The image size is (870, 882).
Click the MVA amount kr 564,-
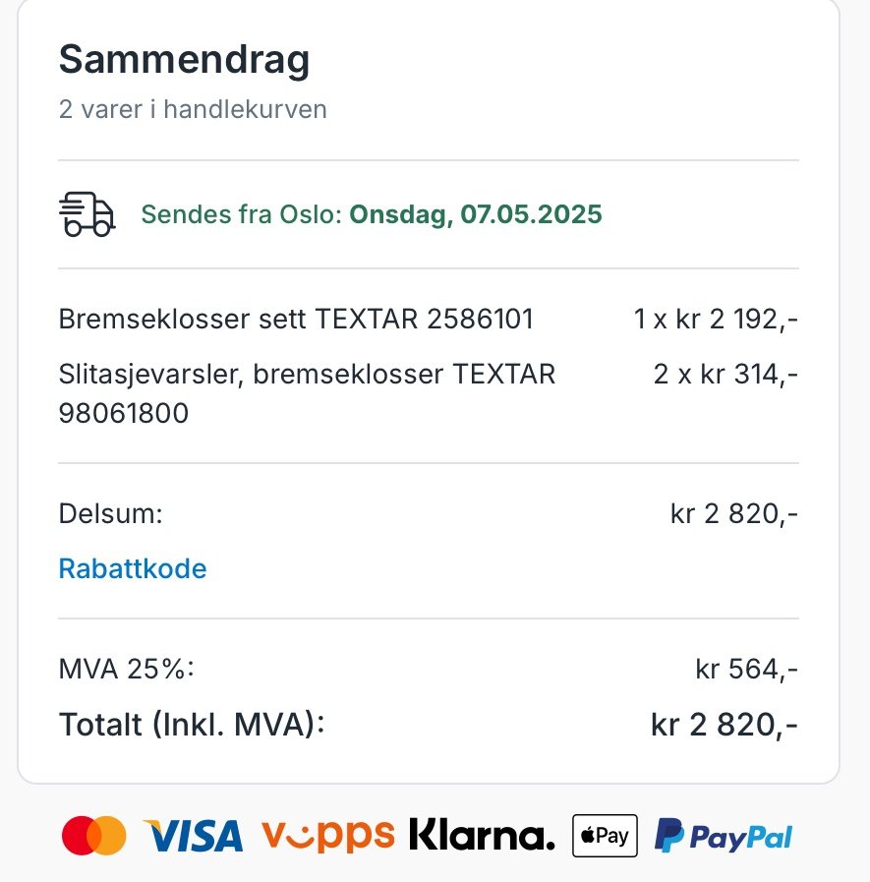746,670
